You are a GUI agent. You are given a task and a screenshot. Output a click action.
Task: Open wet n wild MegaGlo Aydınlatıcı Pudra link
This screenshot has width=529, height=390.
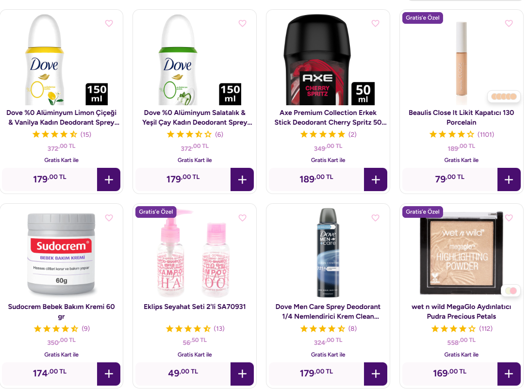point(461,311)
